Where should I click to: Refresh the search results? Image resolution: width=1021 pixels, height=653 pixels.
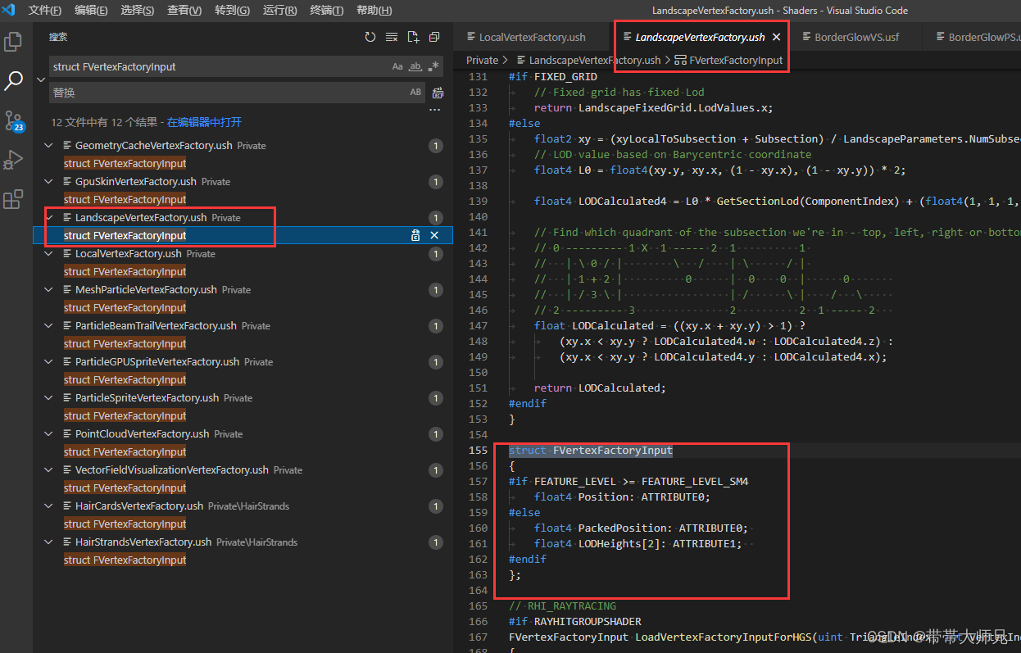coord(370,37)
